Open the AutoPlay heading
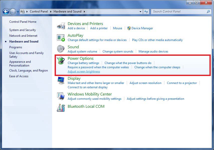 pos(75,35)
